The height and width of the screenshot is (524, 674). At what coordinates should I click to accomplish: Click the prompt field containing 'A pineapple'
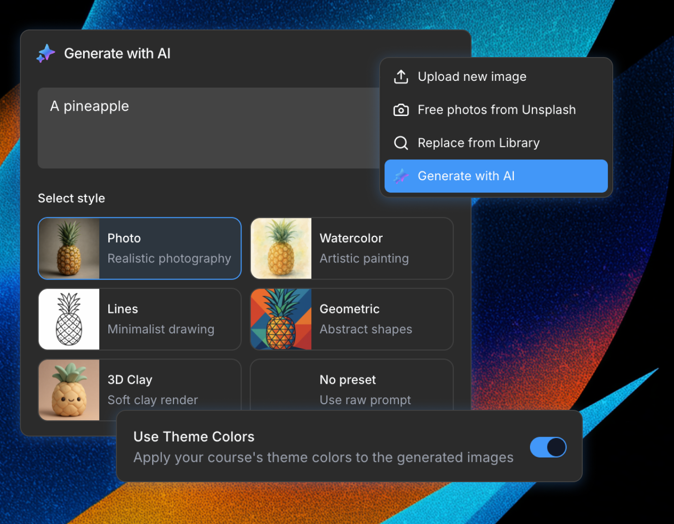pos(204,128)
